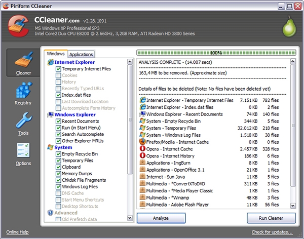The width and height of the screenshot is (304, 239).
Task: Click results pane scroll up arrow
Action: [293, 61]
